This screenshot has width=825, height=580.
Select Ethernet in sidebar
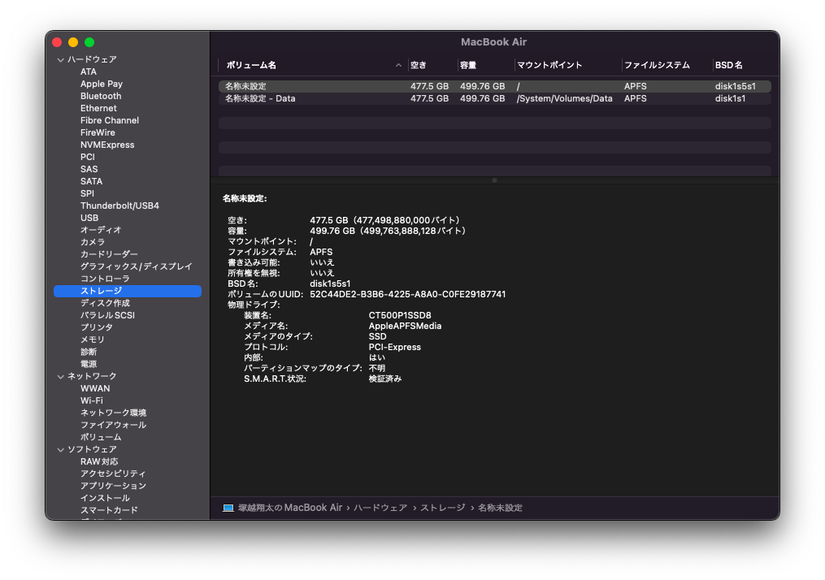pos(98,108)
